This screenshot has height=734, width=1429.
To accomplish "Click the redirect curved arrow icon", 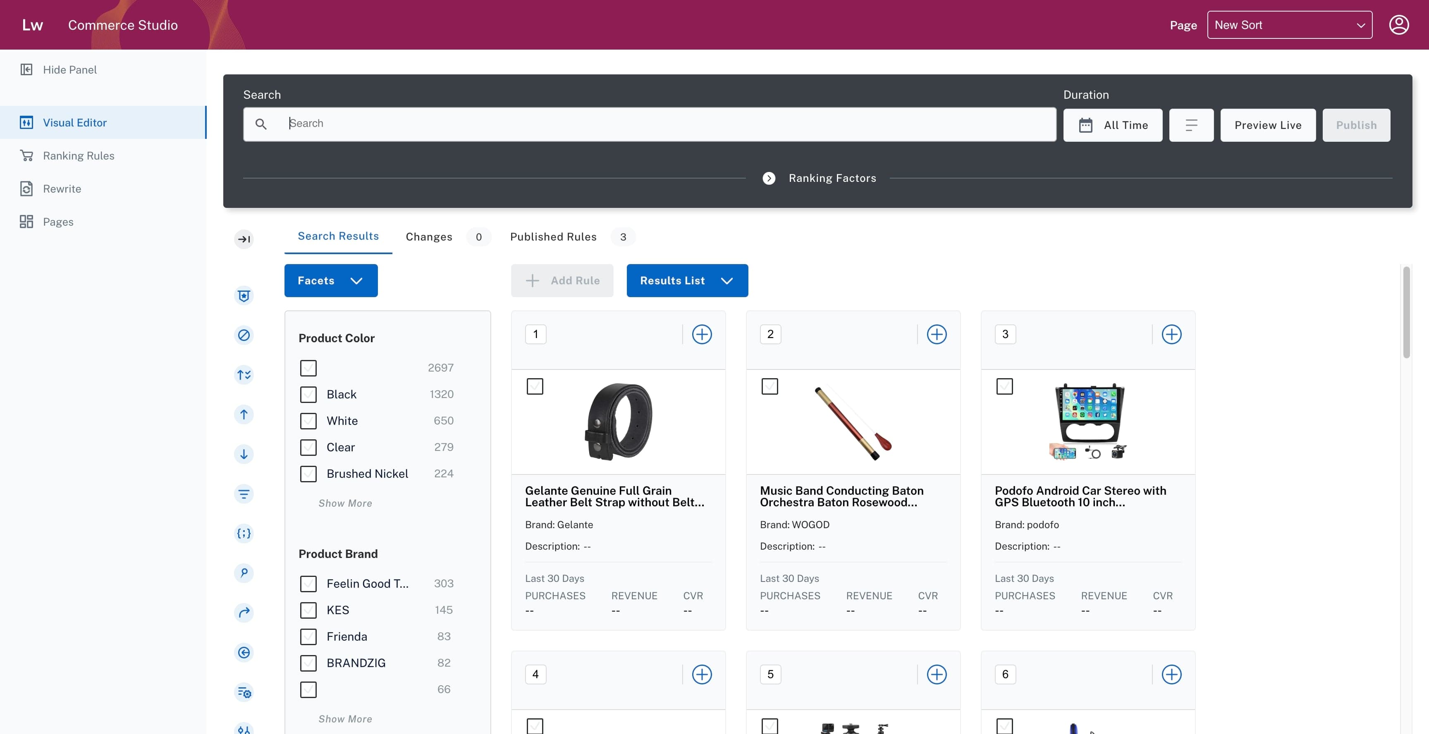I will [x=244, y=612].
